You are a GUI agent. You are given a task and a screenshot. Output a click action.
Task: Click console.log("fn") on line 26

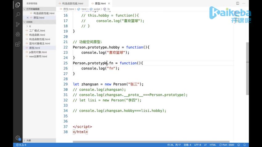[100, 68]
